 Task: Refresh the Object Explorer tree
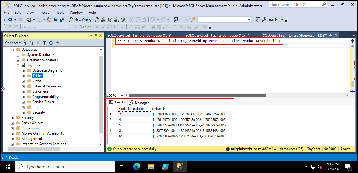51,43
